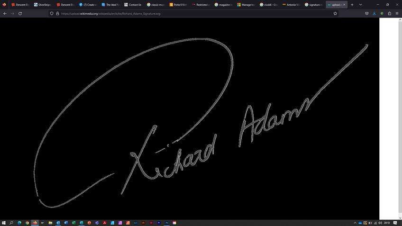
Task: Open the Pocket save icon
Action: pyautogui.click(x=366, y=14)
